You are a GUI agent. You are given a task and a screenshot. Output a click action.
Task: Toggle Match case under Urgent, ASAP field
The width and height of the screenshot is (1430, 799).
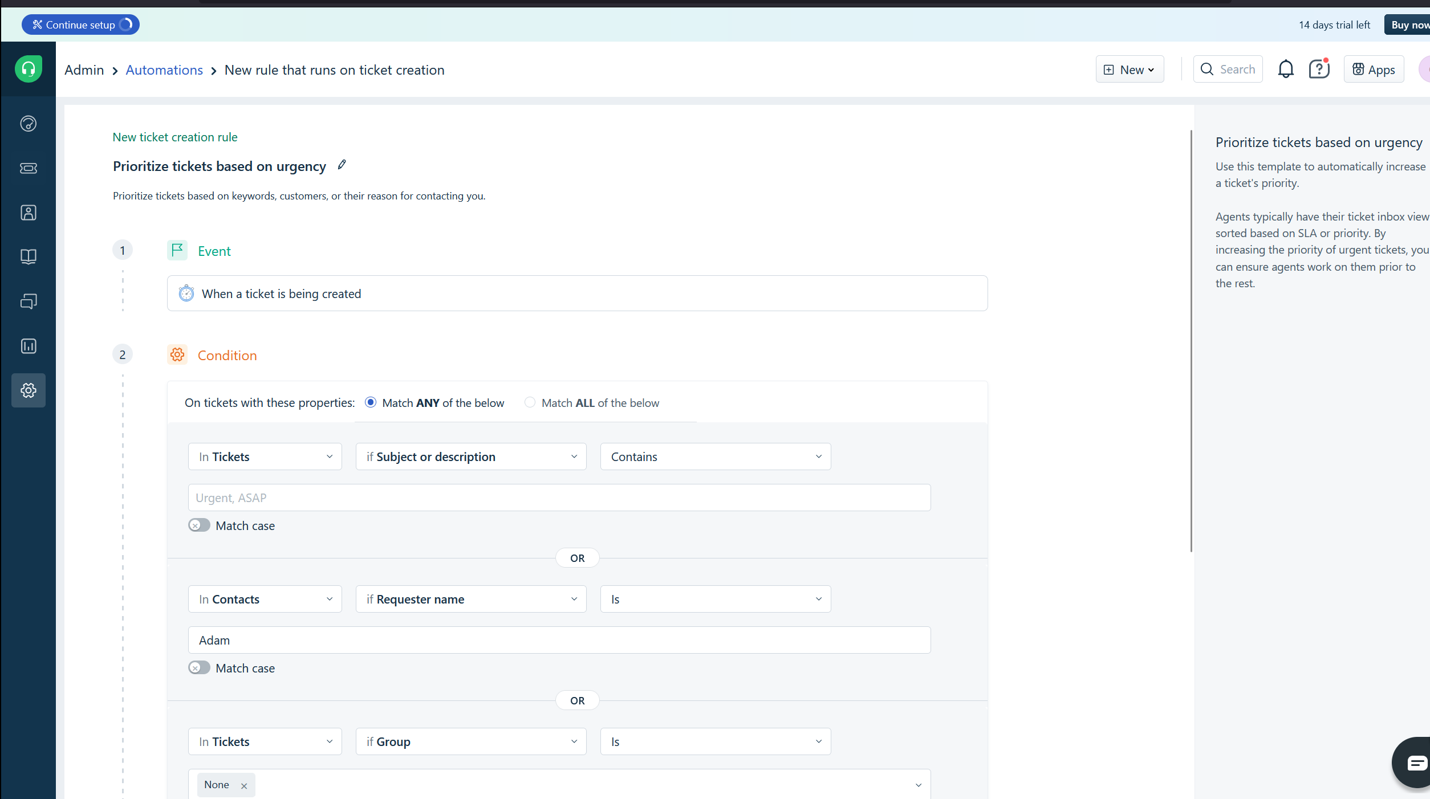[199, 525]
